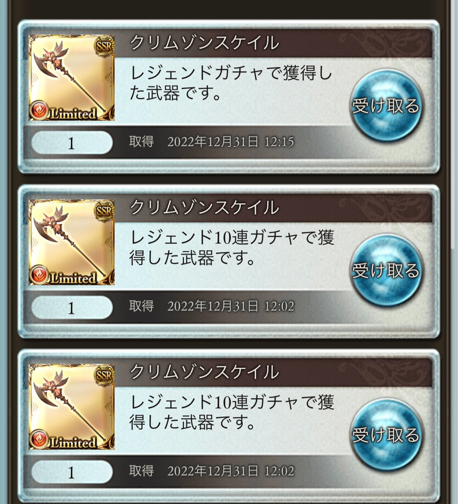Viewport: 458px width, 504px height.
Task: Select quantity field of second item
Action: 72,307
